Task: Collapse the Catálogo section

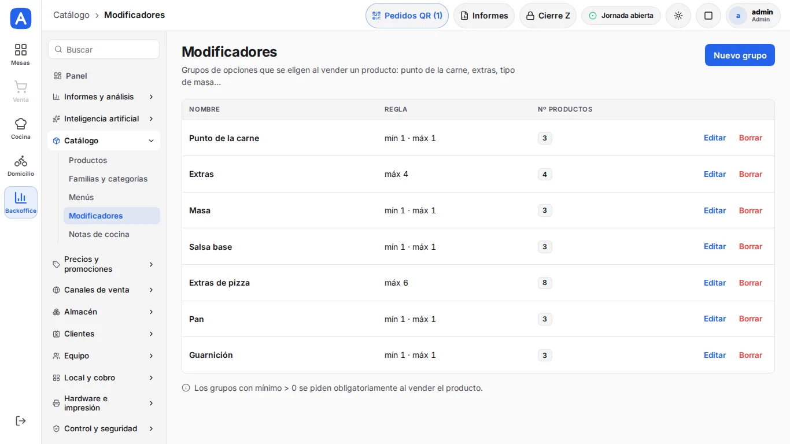Action: (104, 140)
